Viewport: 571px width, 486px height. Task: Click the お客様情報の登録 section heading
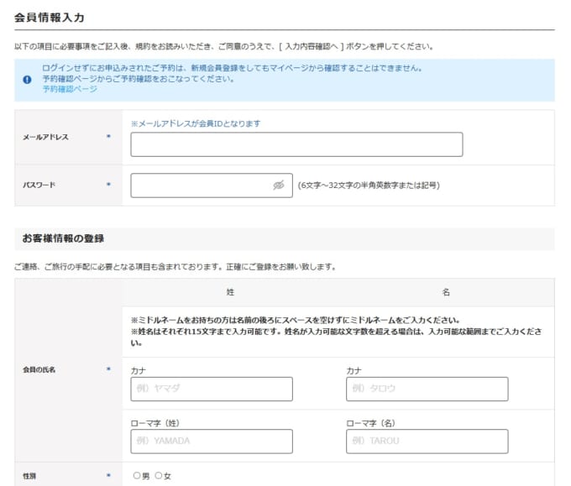click(x=63, y=238)
